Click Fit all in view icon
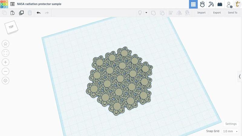 point(5,53)
